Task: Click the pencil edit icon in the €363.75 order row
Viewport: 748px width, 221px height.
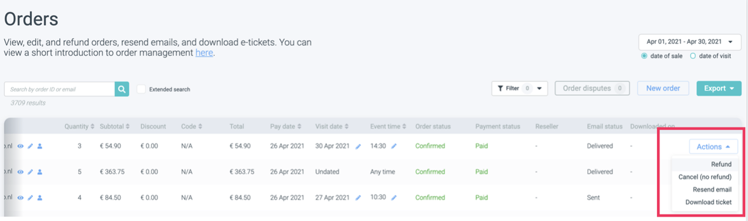Action: click(30, 172)
